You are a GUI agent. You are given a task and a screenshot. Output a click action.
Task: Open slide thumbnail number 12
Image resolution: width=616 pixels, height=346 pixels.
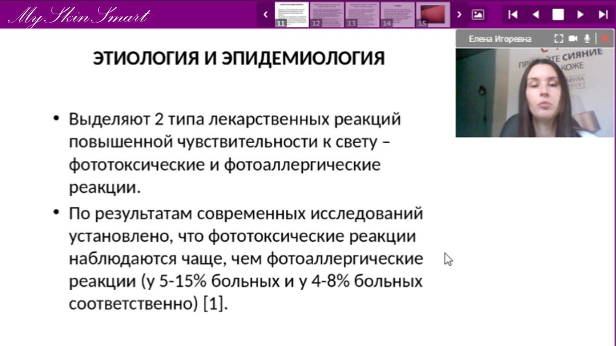[x=327, y=14]
